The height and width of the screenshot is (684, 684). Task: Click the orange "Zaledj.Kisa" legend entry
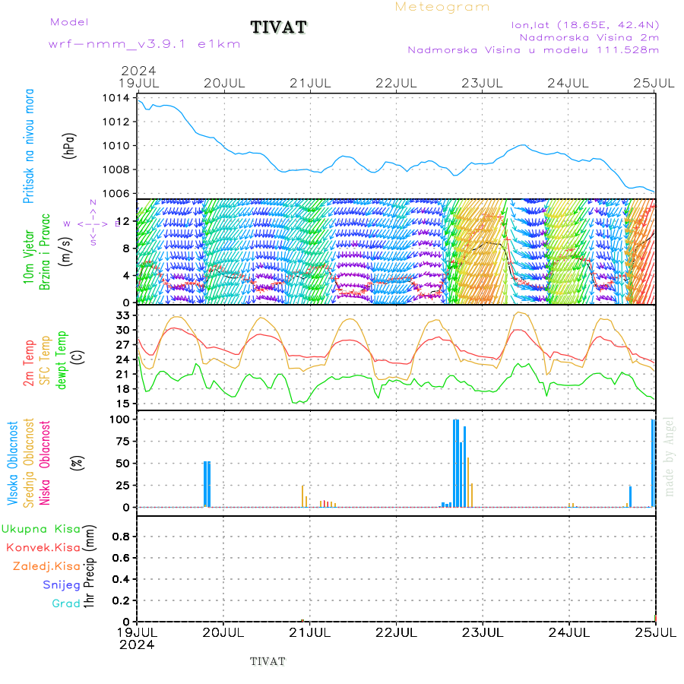pos(46,567)
